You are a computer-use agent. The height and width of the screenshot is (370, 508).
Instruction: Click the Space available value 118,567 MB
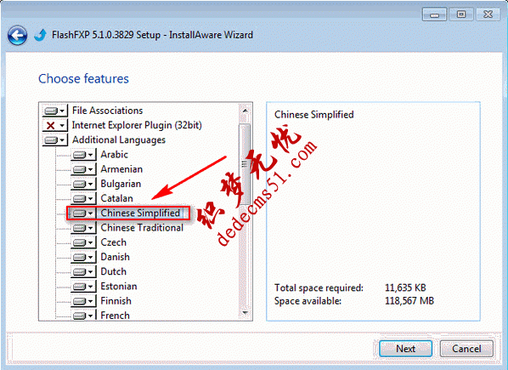click(409, 301)
